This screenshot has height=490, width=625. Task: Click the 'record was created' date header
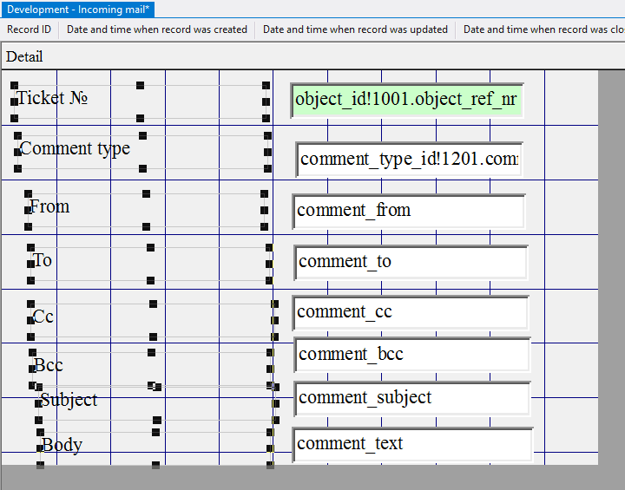tap(157, 29)
